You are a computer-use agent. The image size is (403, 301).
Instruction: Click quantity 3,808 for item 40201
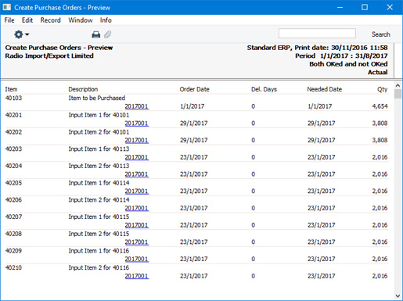pos(380,124)
